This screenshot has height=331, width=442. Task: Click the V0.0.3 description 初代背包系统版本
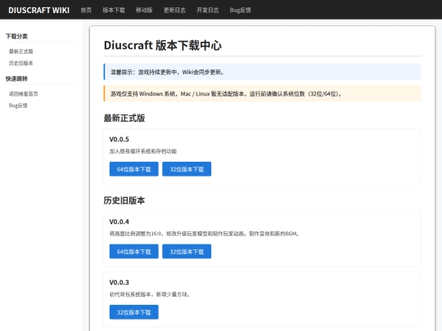click(150, 294)
